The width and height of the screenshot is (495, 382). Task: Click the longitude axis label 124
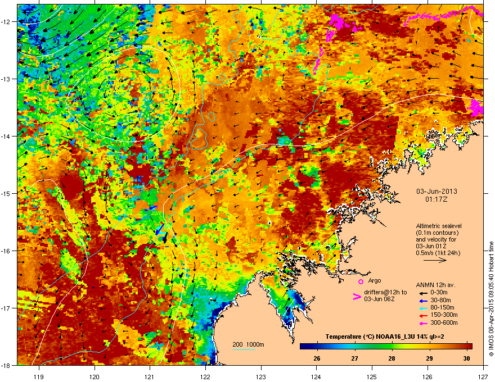[x=316, y=377]
